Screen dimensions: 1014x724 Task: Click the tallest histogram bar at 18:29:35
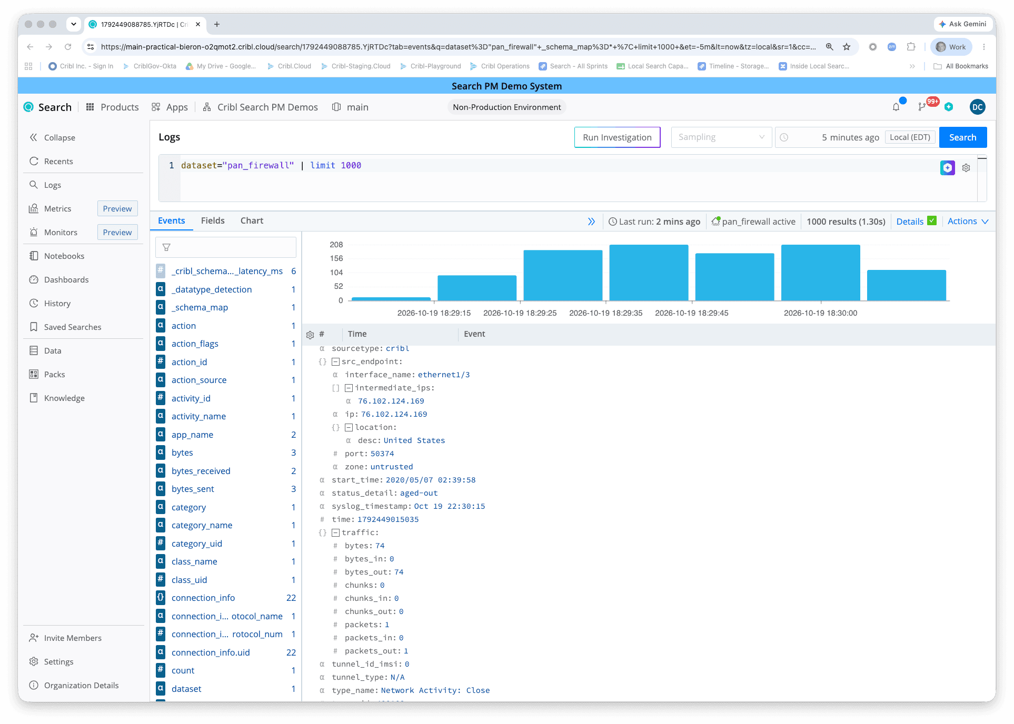[x=649, y=273]
